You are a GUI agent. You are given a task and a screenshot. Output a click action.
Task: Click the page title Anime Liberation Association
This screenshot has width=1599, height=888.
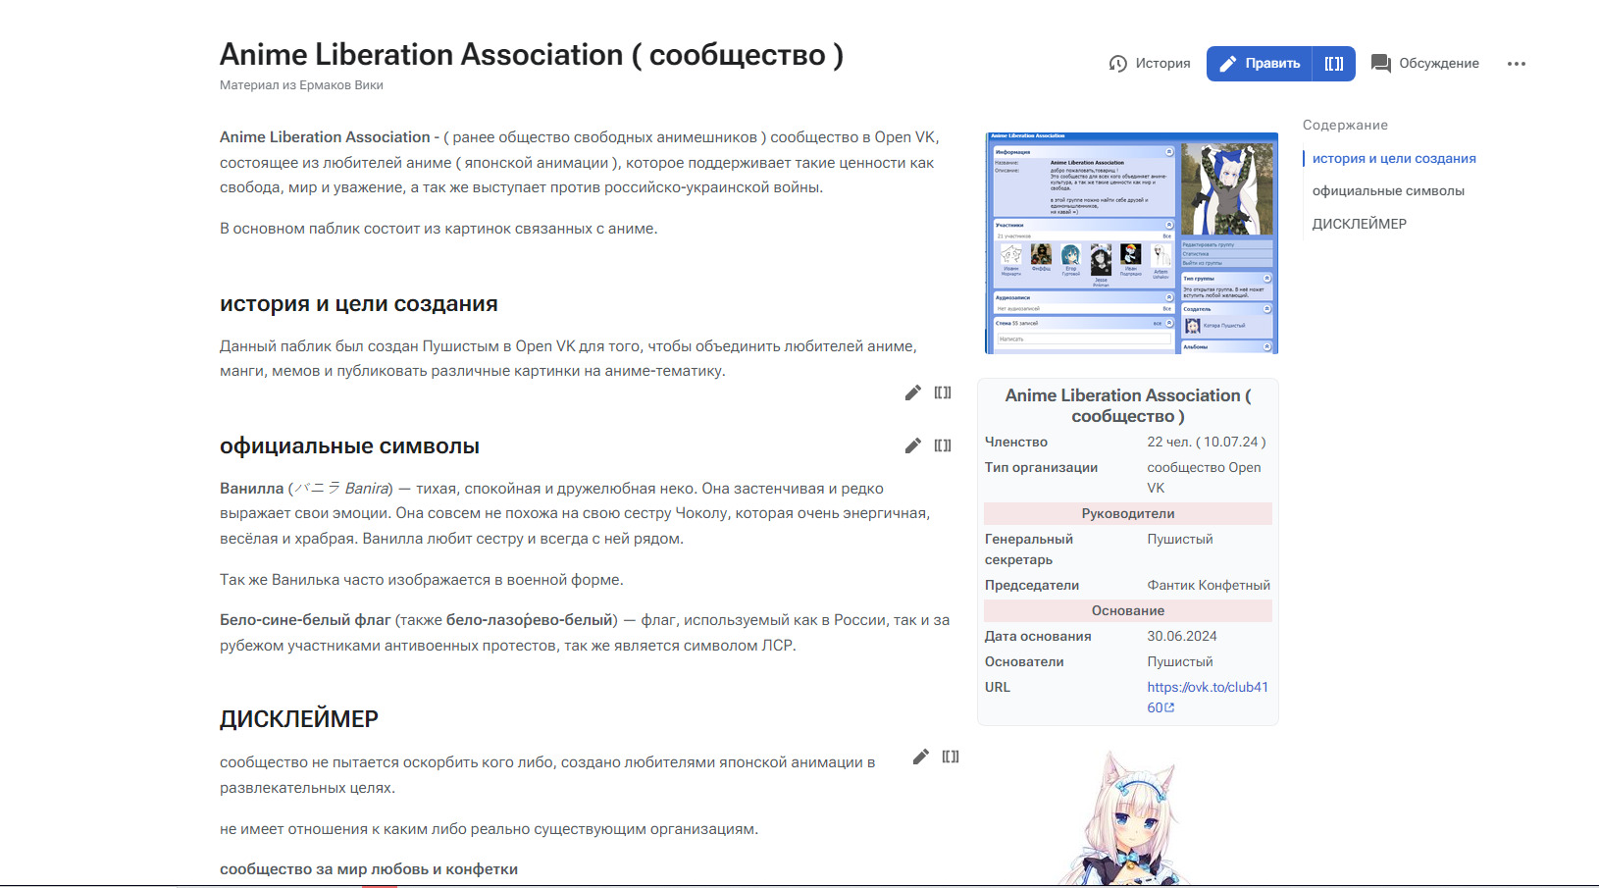click(x=532, y=55)
